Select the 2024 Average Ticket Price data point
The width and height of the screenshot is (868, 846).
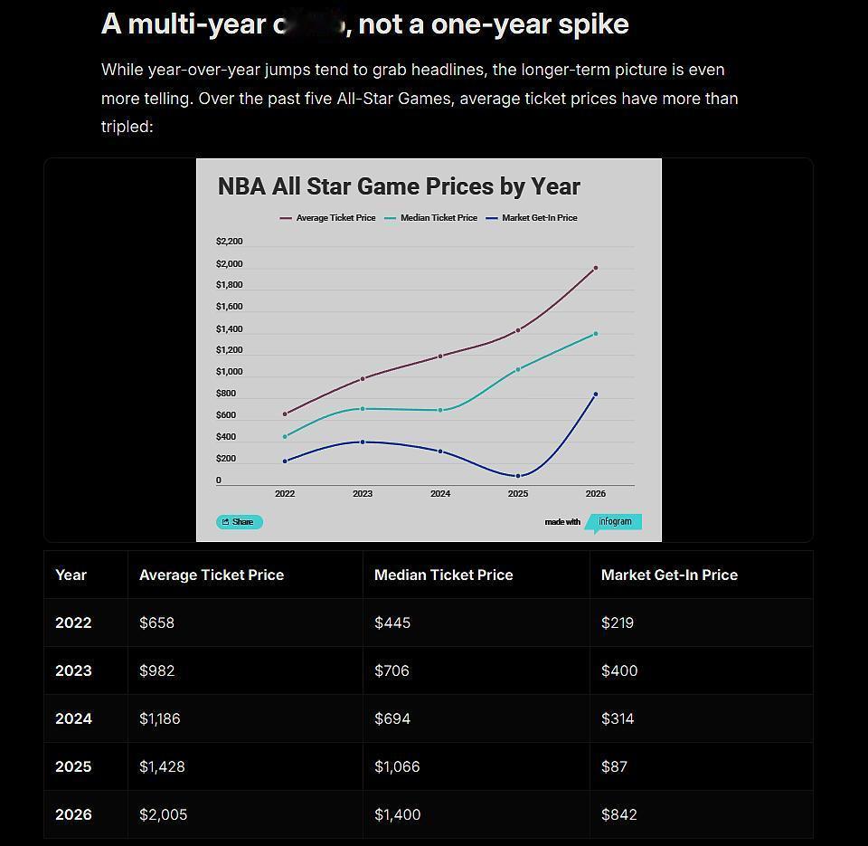[440, 356]
